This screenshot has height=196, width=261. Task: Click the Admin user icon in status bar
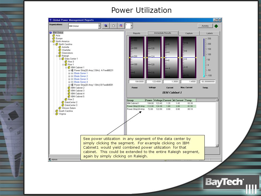[50, 160]
